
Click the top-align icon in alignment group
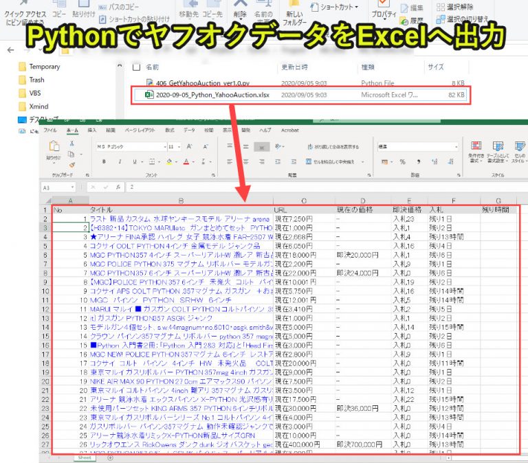(x=230, y=146)
